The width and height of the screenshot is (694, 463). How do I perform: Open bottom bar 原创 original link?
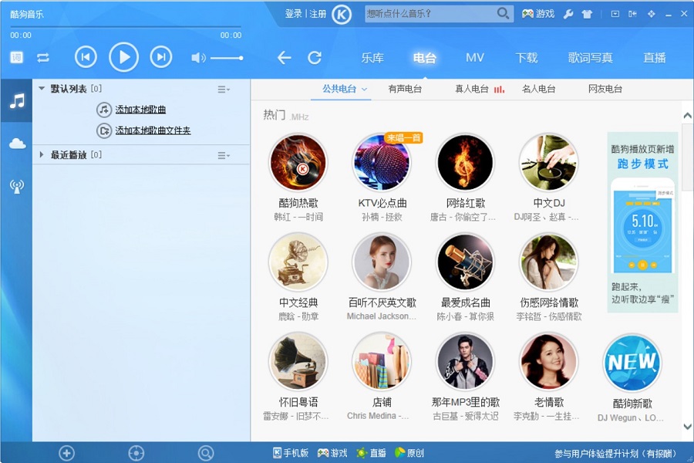[x=409, y=453]
